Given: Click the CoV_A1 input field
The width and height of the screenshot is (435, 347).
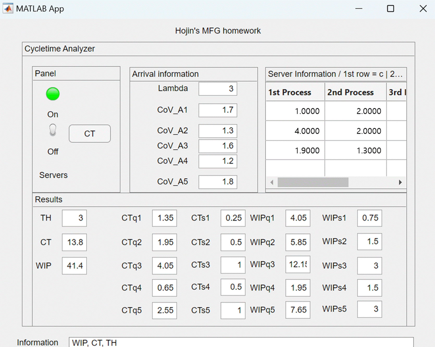Looking at the screenshot, I should (218, 110).
